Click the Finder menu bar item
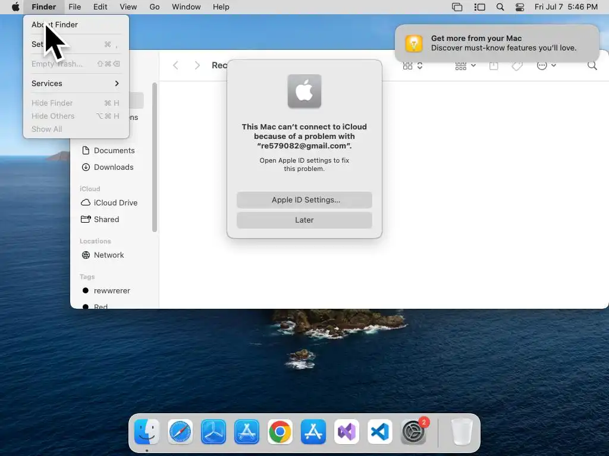609x456 pixels. pyautogui.click(x=43, y=7)
